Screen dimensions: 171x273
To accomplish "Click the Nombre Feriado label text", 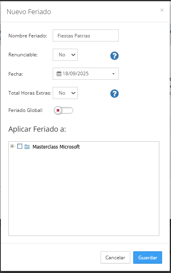I will (28, 36).
